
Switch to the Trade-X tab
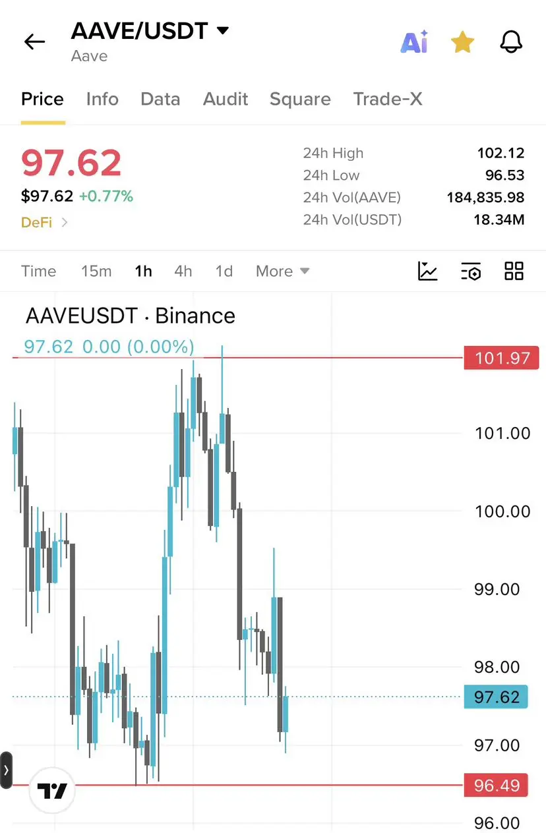pos(388,99)
